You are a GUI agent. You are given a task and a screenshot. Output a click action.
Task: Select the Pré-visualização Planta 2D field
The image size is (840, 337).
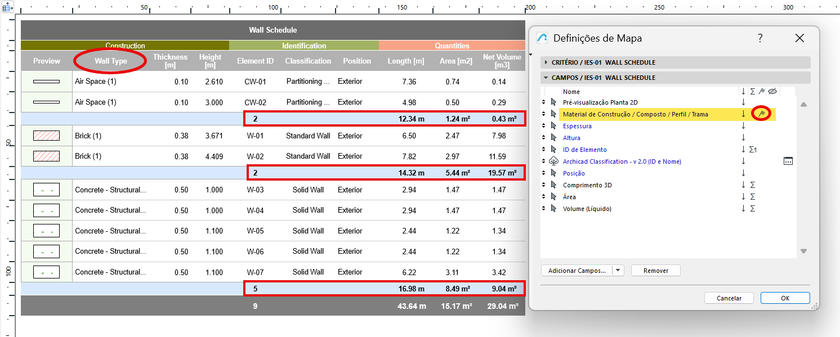(601, 102)
